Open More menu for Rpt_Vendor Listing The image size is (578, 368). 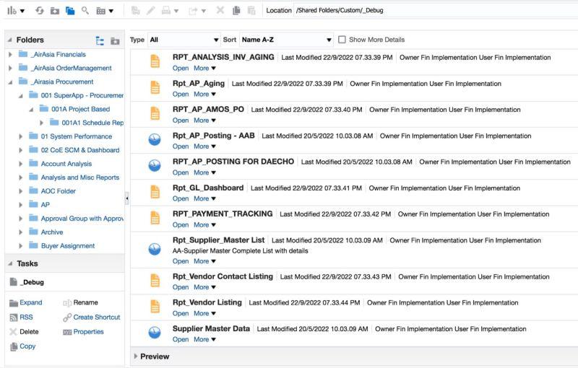point(204,313)
